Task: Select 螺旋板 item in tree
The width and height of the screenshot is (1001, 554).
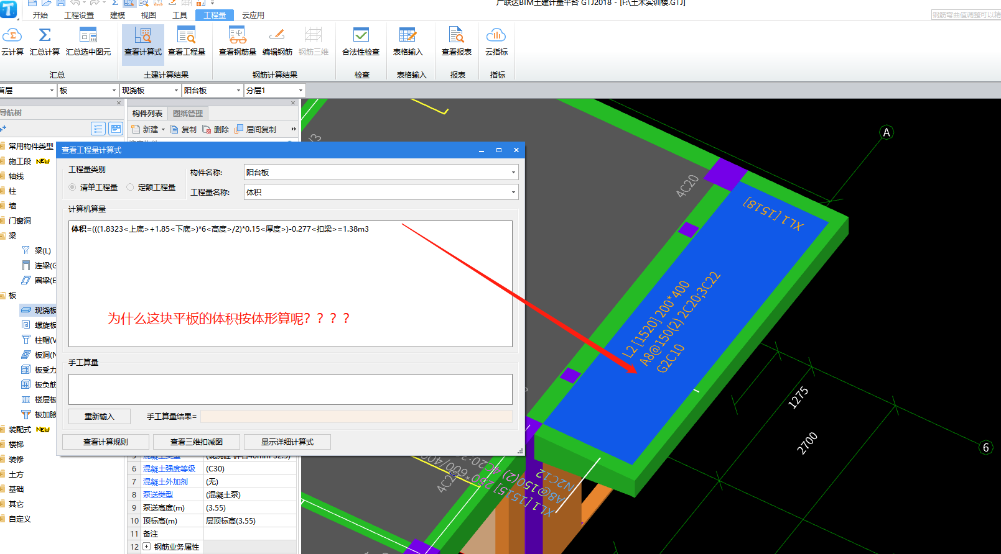Action: 39,325
